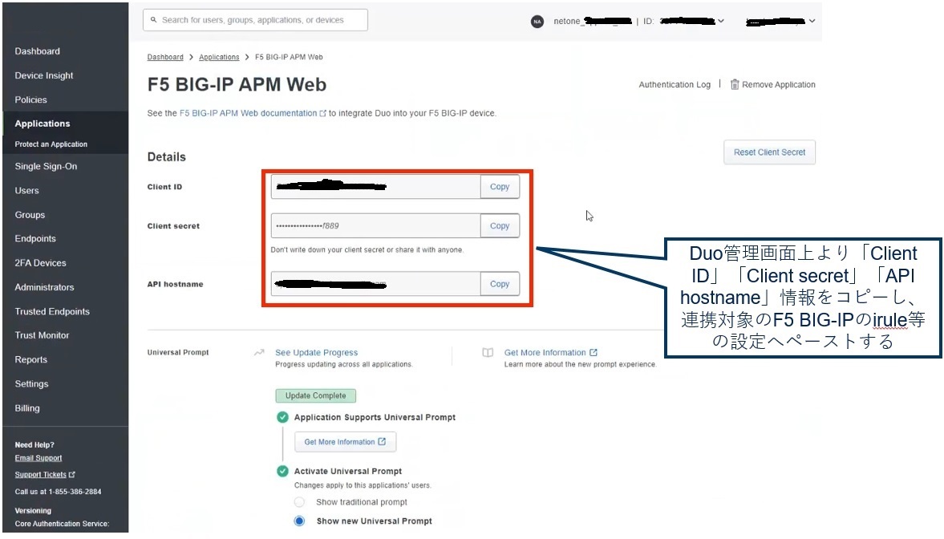Click the F5 BIG-IP APM Web page heading
The height and width of the screenshot is (539, 944).
237,84
